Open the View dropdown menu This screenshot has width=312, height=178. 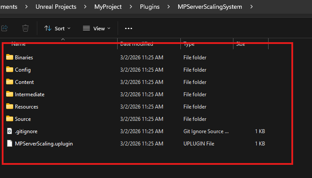(x=97, y=29)
